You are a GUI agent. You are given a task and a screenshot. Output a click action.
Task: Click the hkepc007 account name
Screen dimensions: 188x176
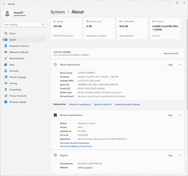pyautogui.click(x=19, y=13)
